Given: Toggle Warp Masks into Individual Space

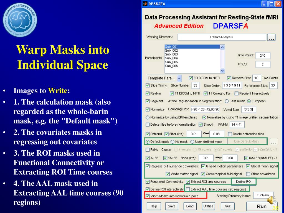Looking at the screenshot, I should [x=148, y=196].
